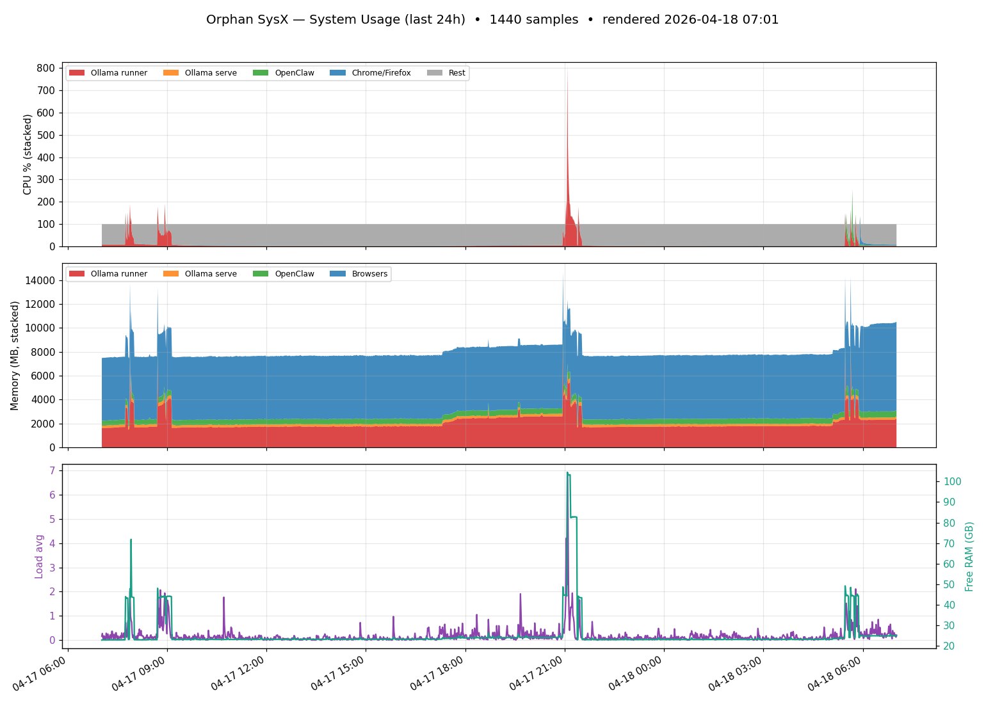Click the Memory (MB, stacked) axis label
This screenshot has height=704, width=986.
[15, 355]
